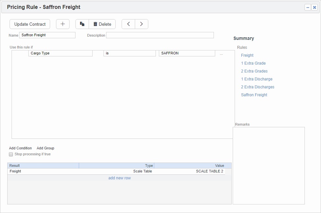Go to next rule arrow
Image resolution: width=321 pixels, height=213 pixels.
141,24
